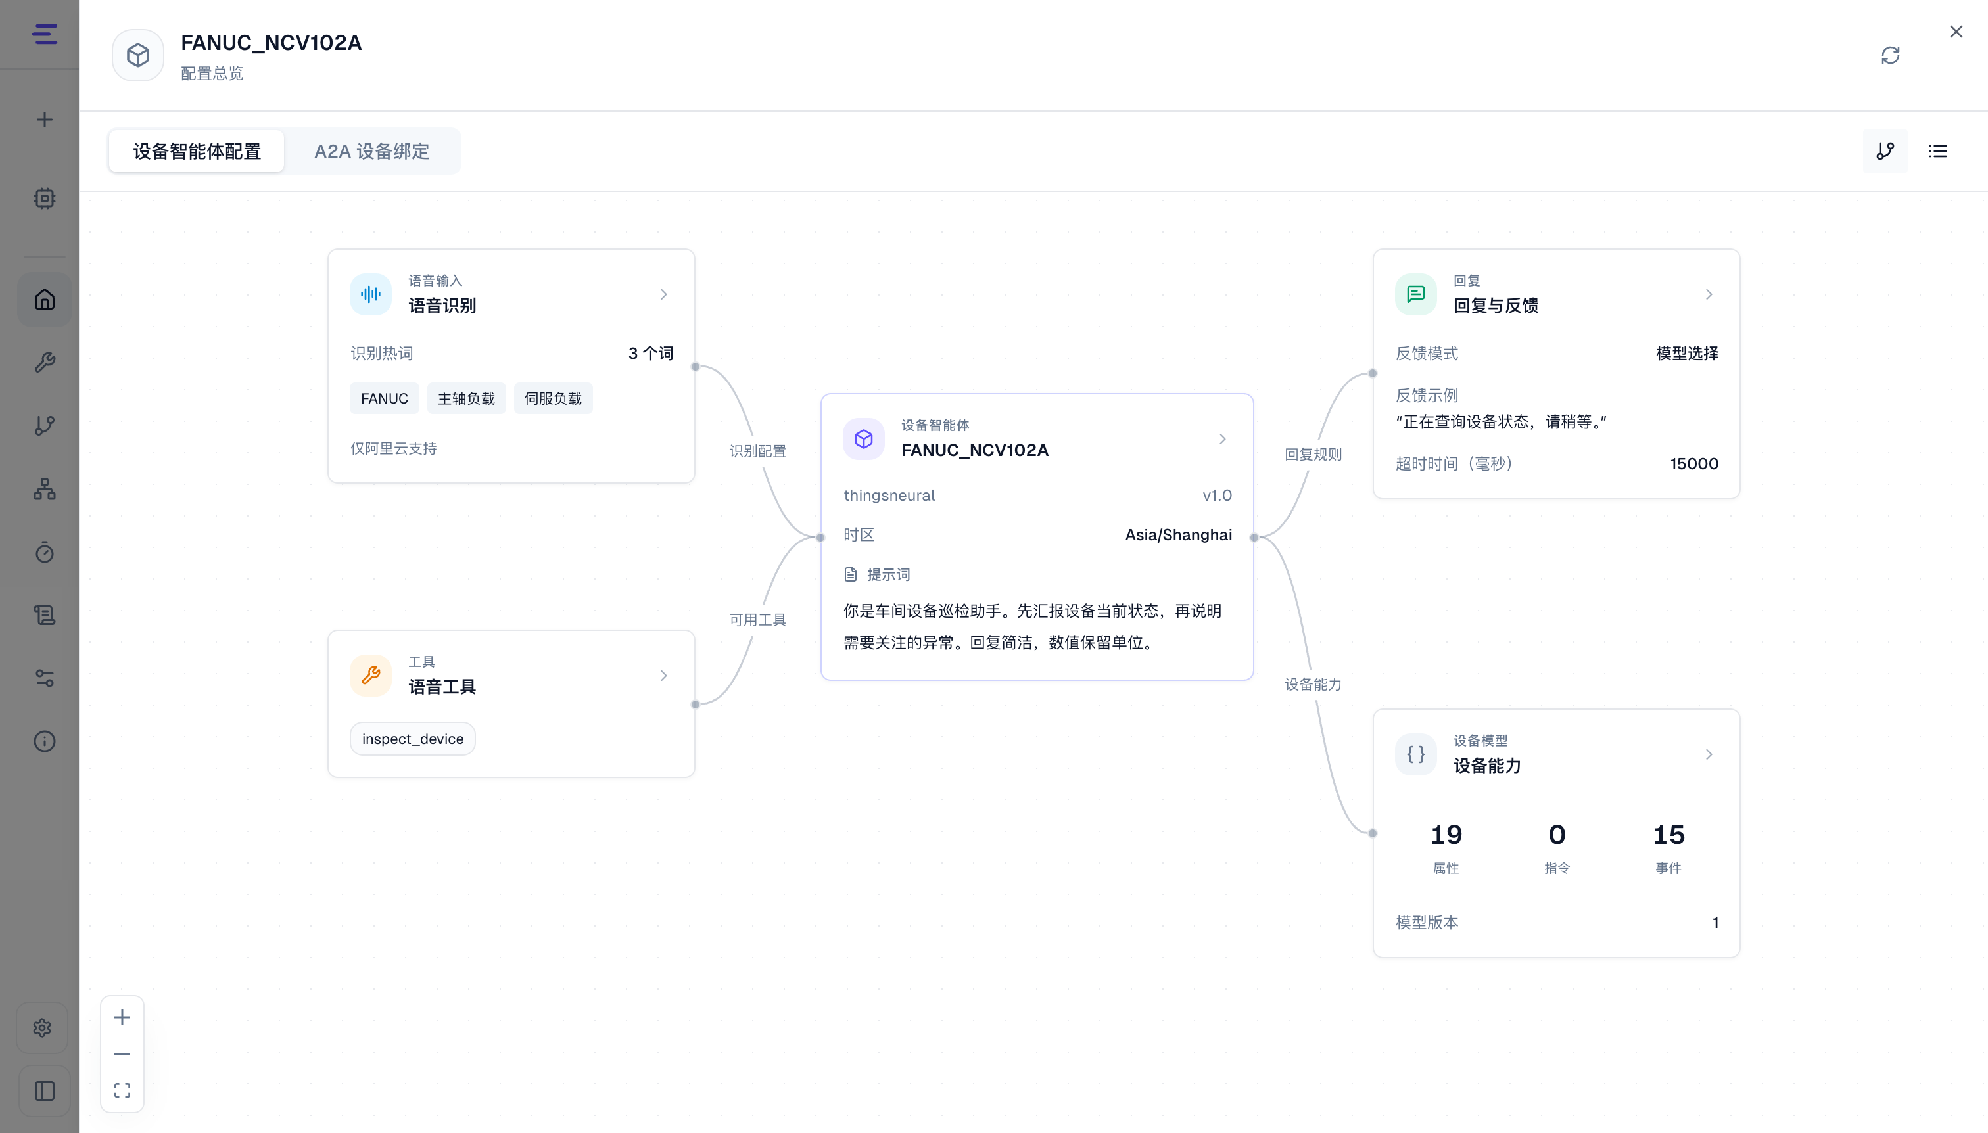Click the 15000 timeout value
The image size is (1988, 1133).
click(x=1693, y=464)
